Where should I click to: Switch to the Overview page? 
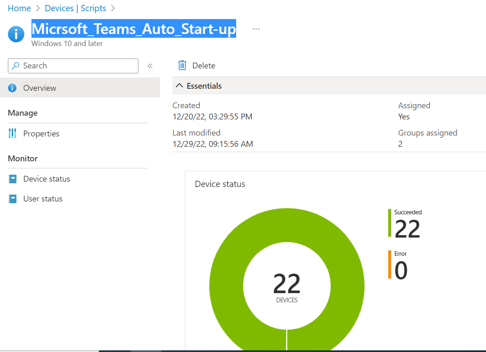tap(39, 88)
